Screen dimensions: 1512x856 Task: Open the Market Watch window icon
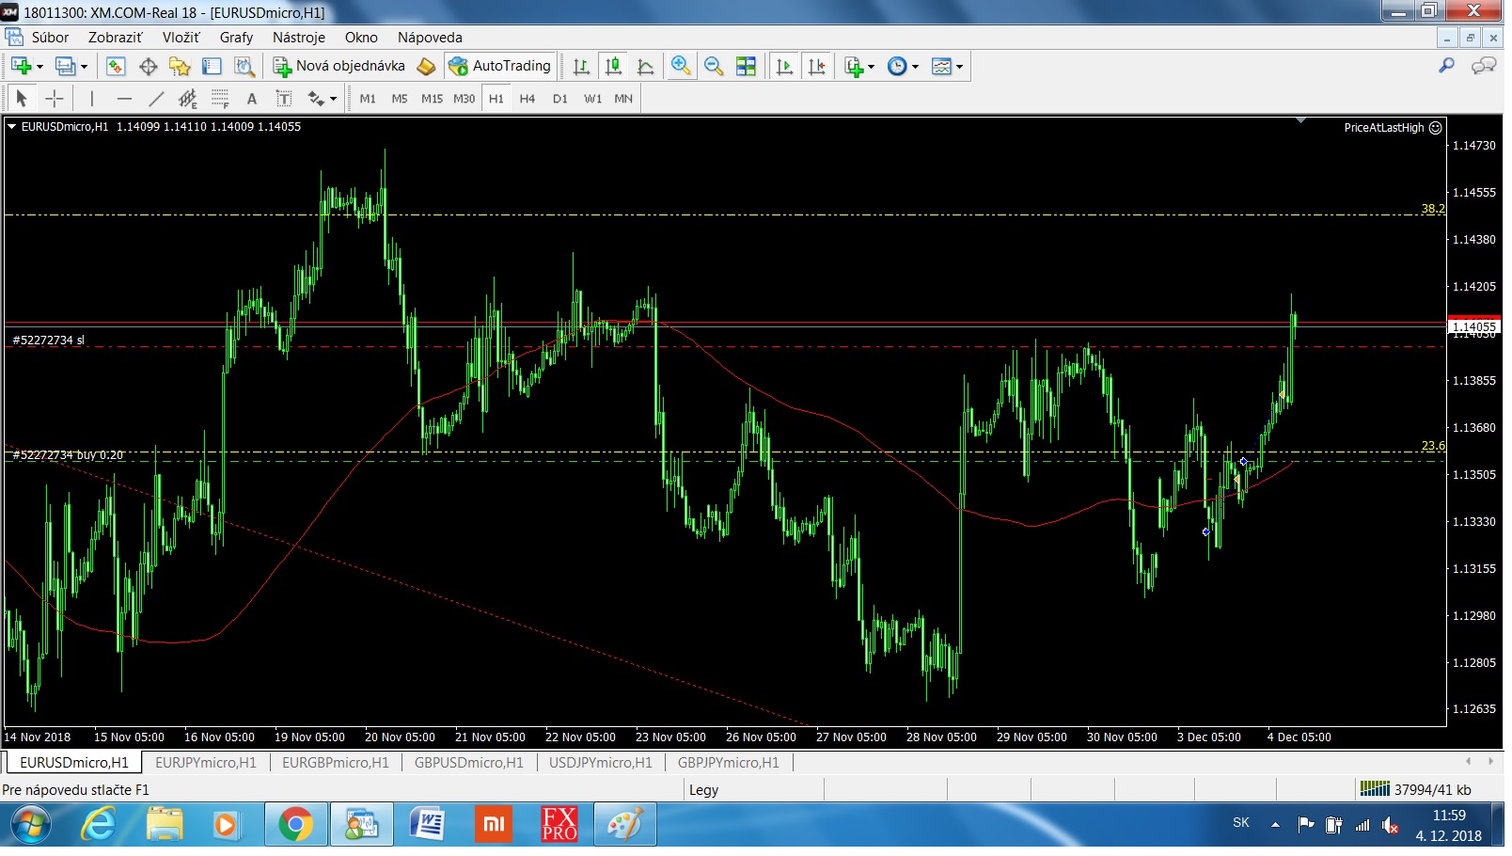click(x=116, y=66)
